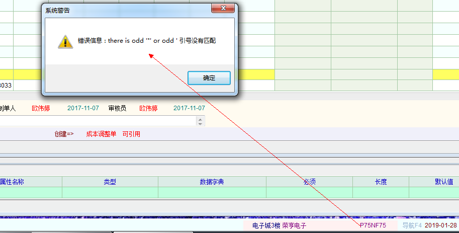Click the 创建=> label
The height and width of the screenshot is (233, 459).
64,134
